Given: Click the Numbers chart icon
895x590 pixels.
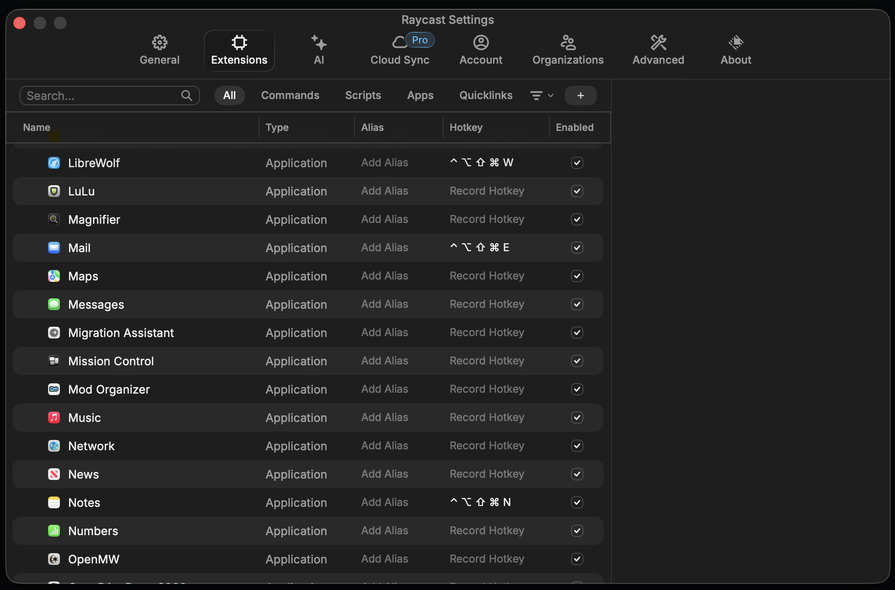Looking at the screenshot, I should pos(54,531).
